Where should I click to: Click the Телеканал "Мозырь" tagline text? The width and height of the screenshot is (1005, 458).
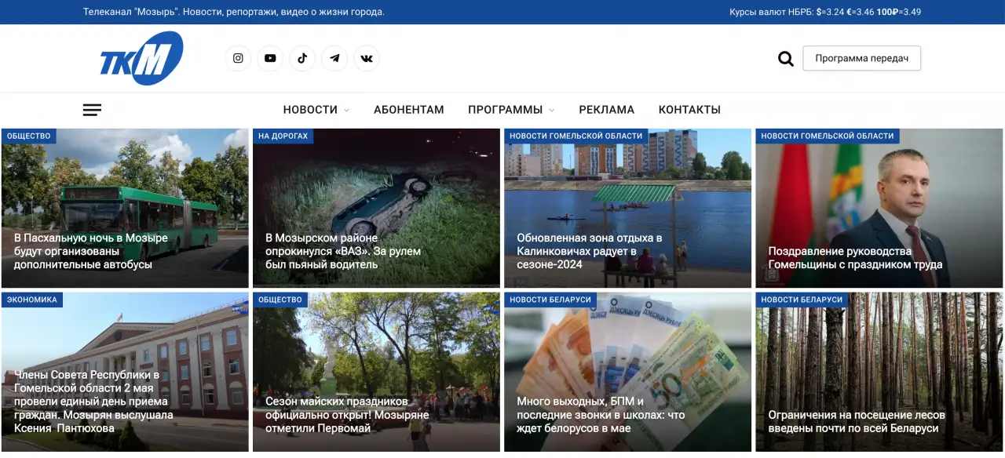(x=234, y=12)
